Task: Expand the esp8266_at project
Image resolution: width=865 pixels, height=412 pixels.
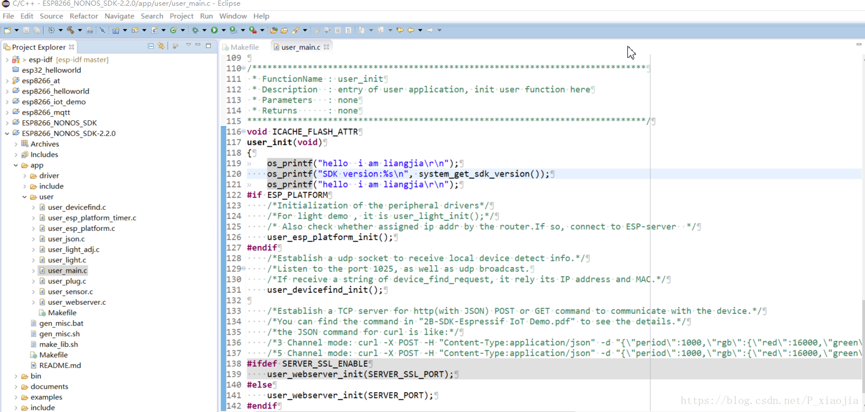Action: point(7,81)
